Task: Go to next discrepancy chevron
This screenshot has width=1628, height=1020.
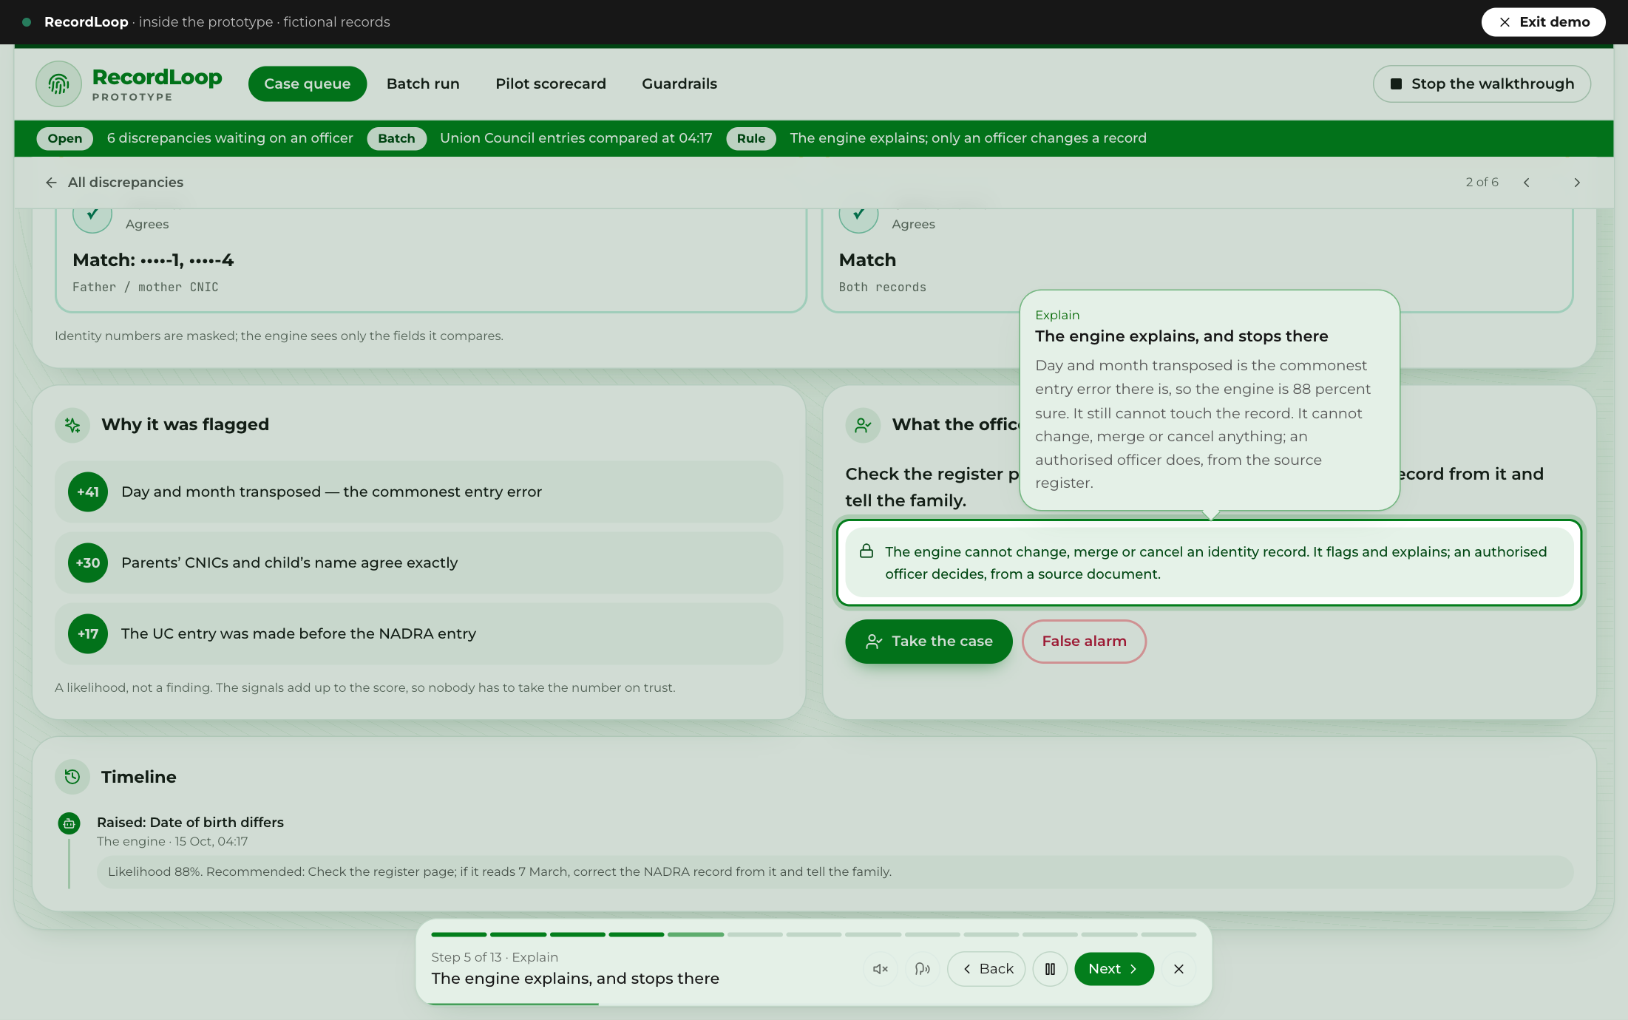Action: [1576, 182]
